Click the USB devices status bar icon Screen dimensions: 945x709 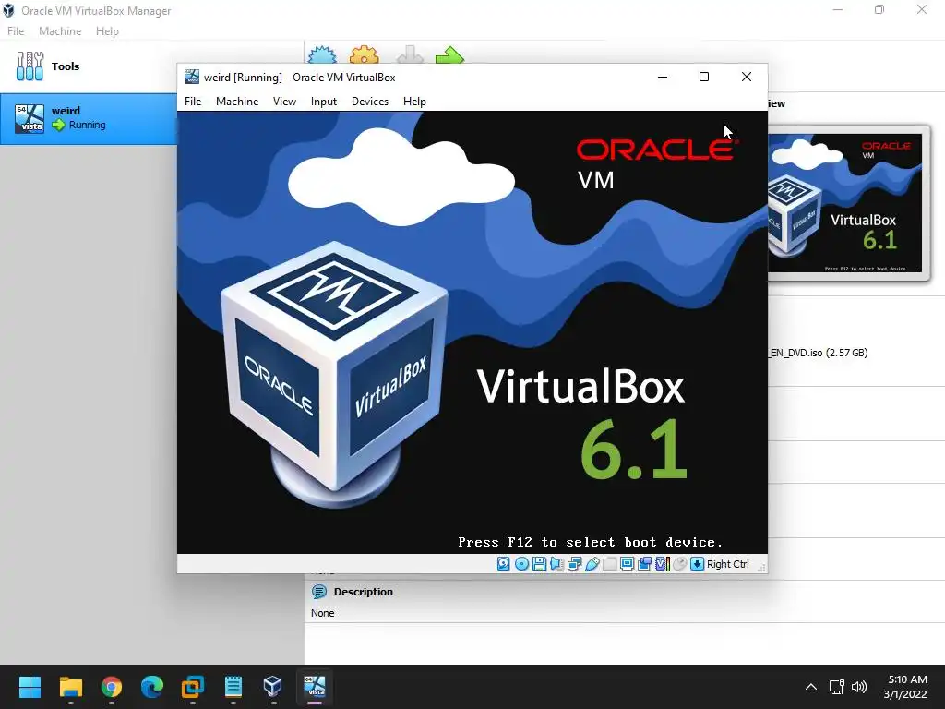tap(592, 564)
